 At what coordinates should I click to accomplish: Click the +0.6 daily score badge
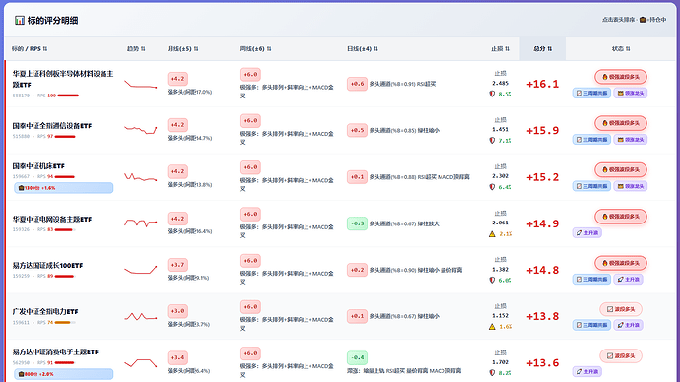pos(357,84)
